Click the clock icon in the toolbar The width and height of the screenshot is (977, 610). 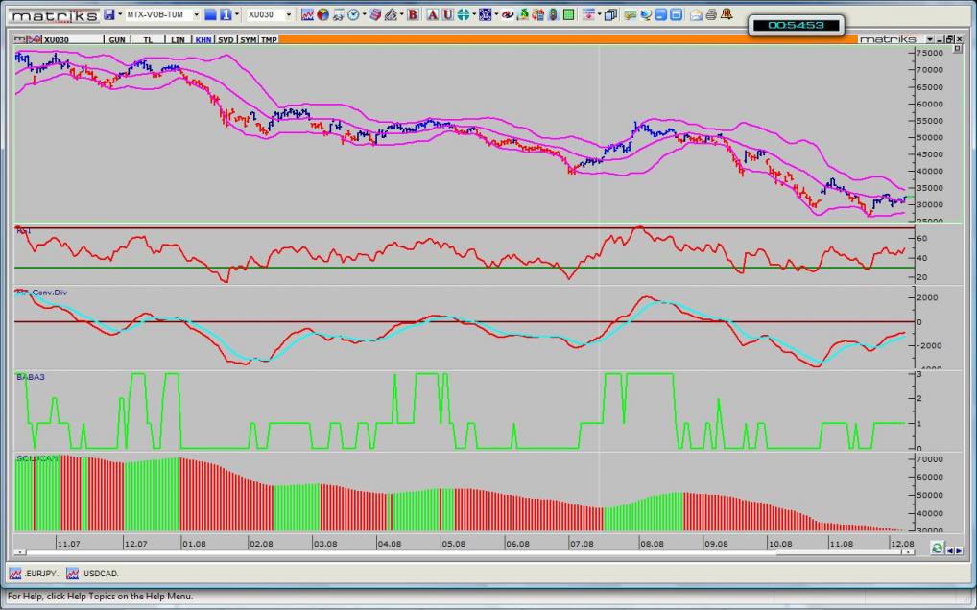click(x=352, y=15)
